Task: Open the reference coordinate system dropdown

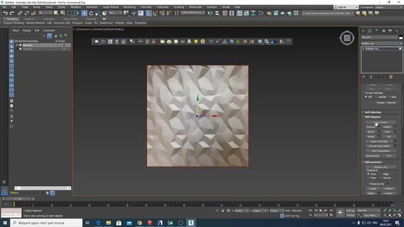Action: pos(115,13)
